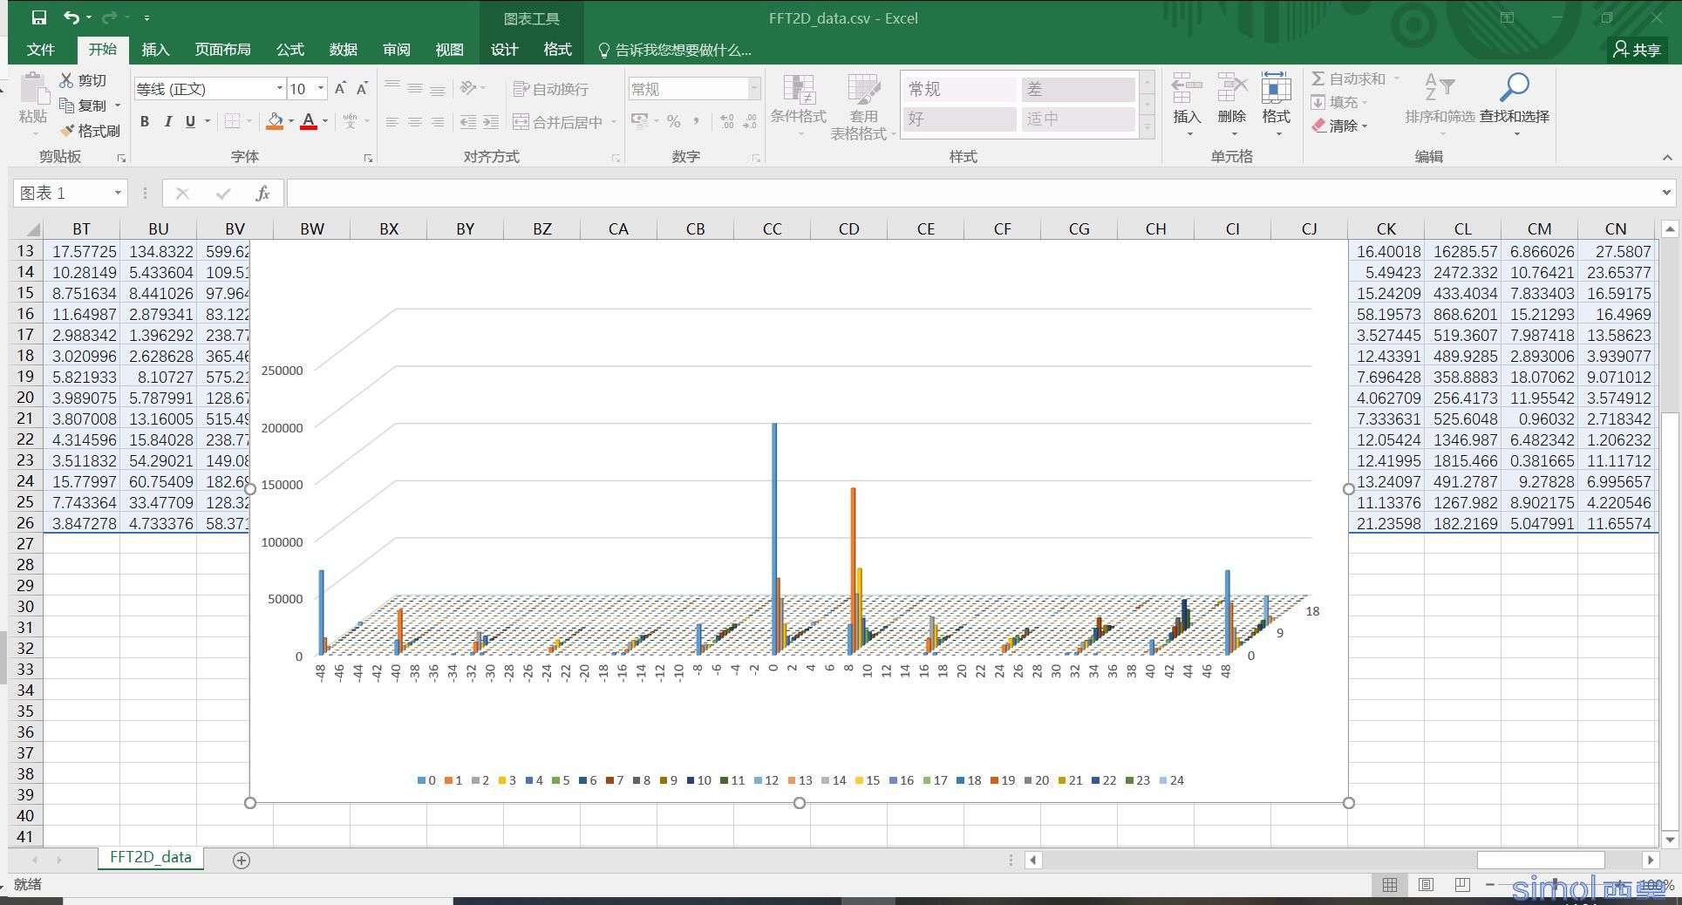Switch to the Insert tab
The image size is (1682, 905).
155,50
